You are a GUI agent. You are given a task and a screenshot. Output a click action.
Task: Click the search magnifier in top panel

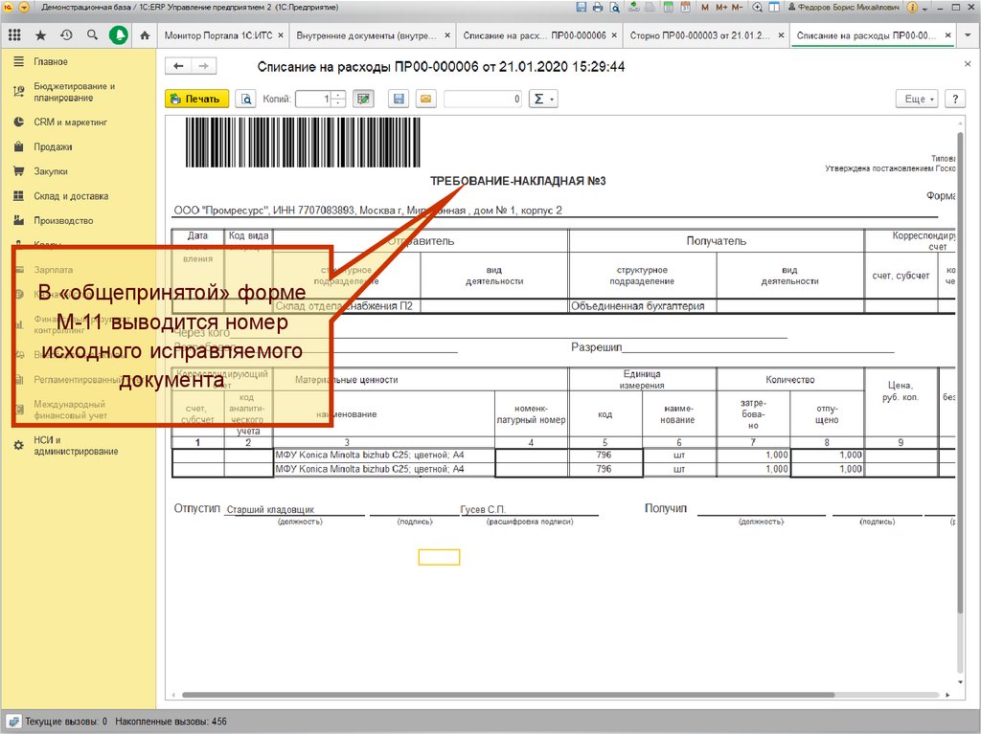coord(92,35)
